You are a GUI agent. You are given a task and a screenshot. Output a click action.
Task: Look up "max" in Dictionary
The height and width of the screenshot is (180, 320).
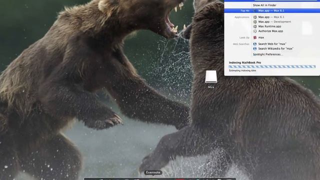pos(258,37)
